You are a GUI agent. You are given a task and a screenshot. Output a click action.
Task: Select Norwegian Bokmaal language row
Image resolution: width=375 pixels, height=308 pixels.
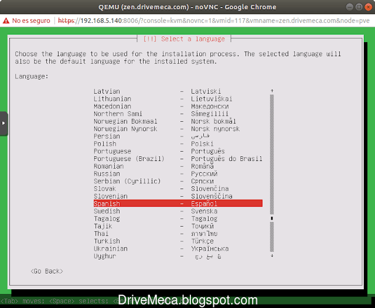(178, 121)
